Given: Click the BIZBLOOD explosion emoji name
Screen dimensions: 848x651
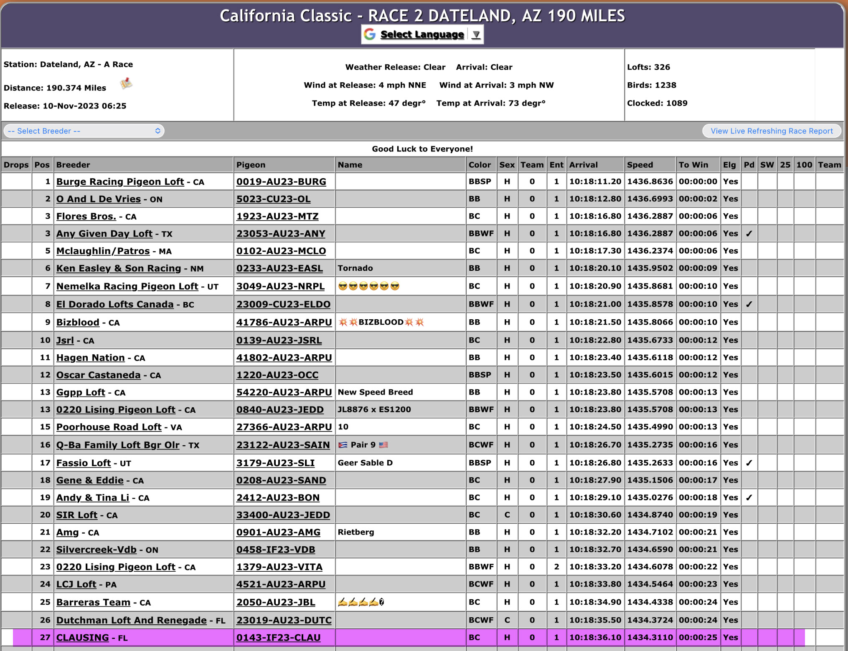Looking at the screenshot, I should pyautogui.click(x=381, y=322).
